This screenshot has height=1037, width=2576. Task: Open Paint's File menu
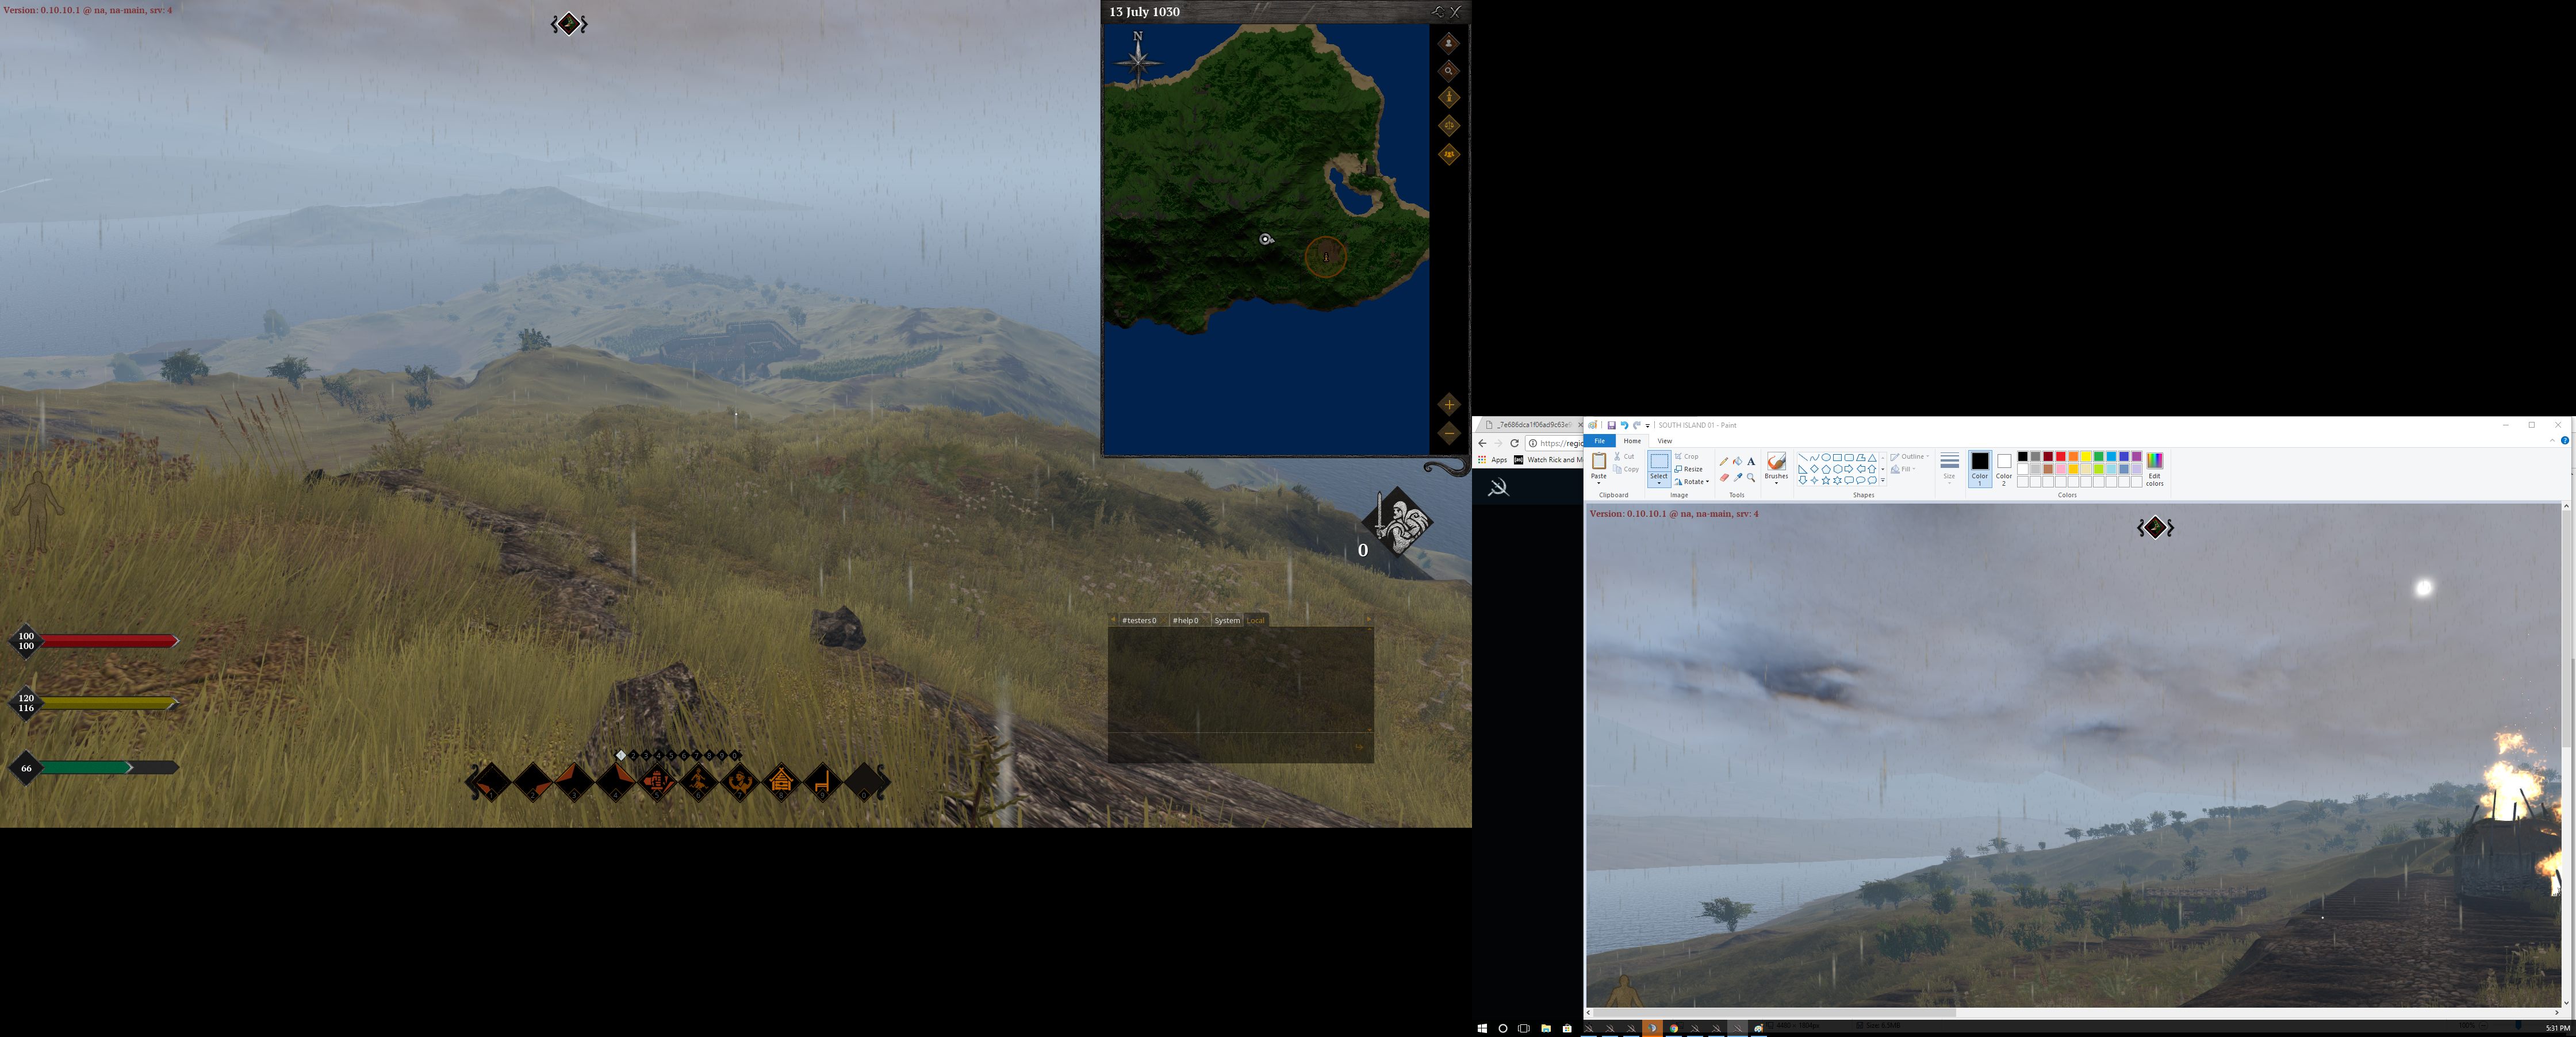(x=1599, y=441)
